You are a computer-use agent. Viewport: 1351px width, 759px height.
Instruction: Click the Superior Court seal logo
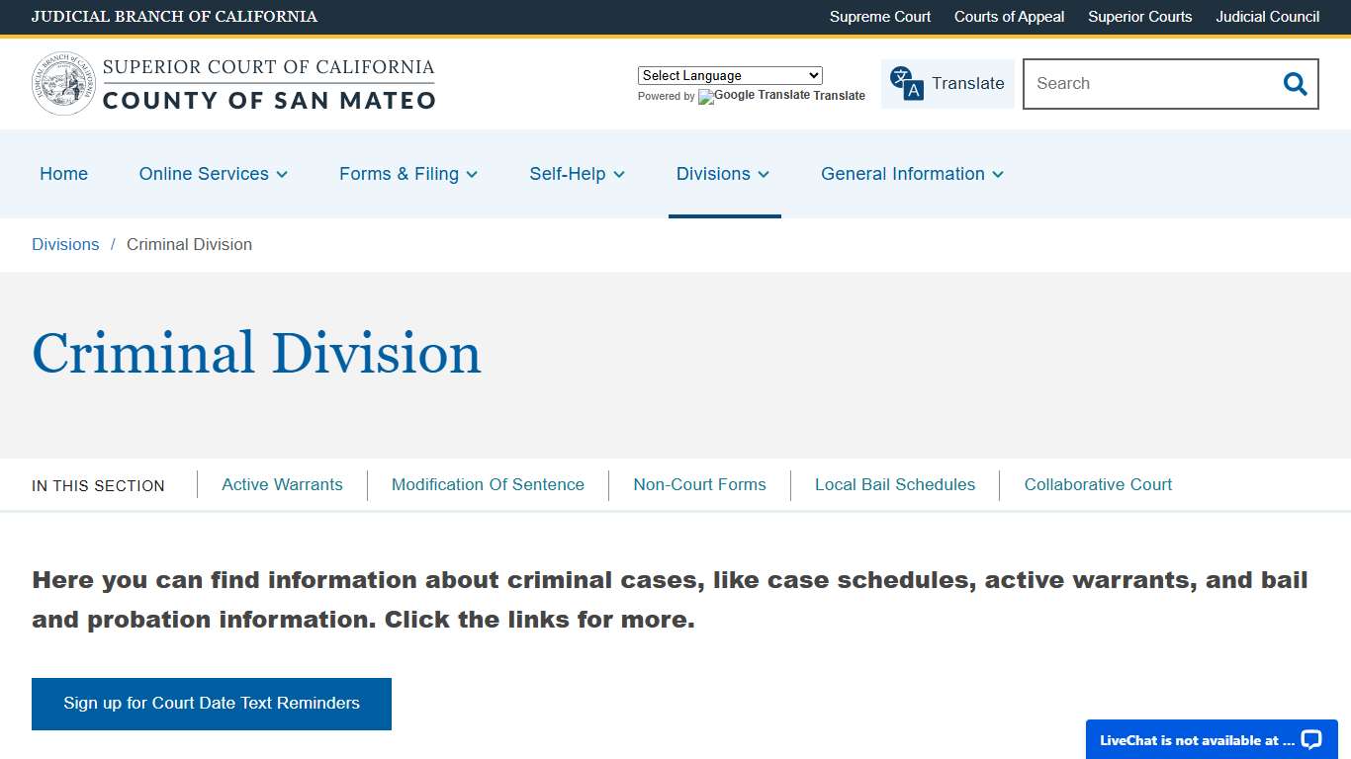pos(63,83)
